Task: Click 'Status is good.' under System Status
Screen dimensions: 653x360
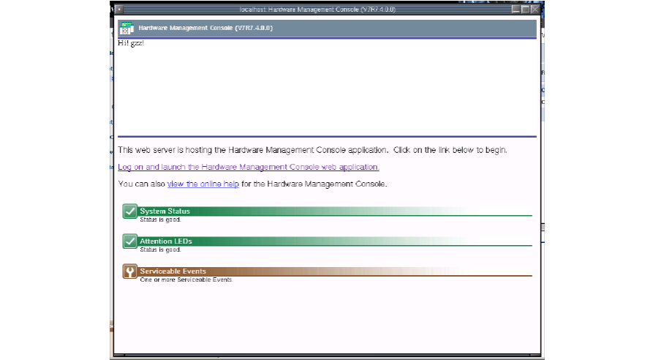Action: [160, 220]
